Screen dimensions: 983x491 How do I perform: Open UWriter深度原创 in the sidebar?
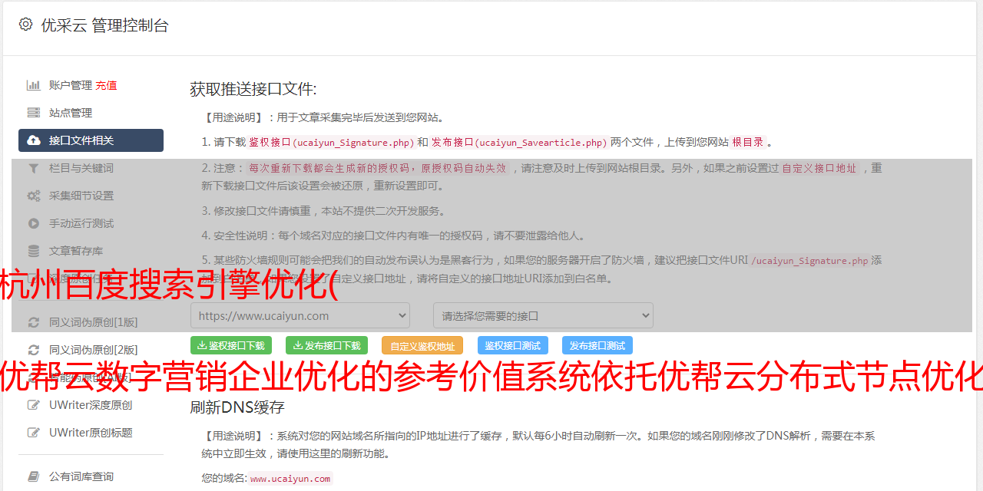click(x=91, y=405)
